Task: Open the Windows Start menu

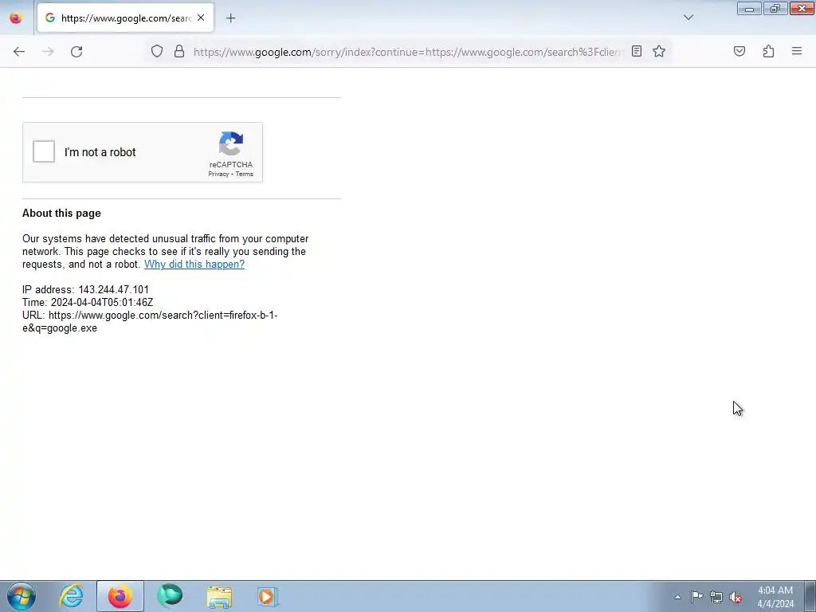Action: pyautogui.click(x=22, y=596)
